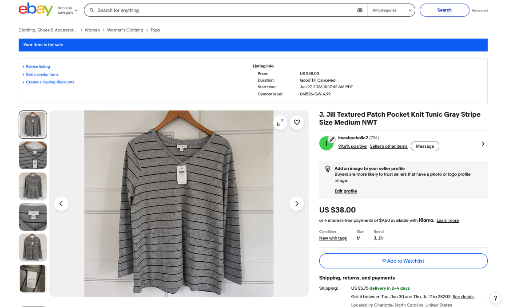The image size is (505, 307).
Task: Open Seller's other items link
Action: 389,146
